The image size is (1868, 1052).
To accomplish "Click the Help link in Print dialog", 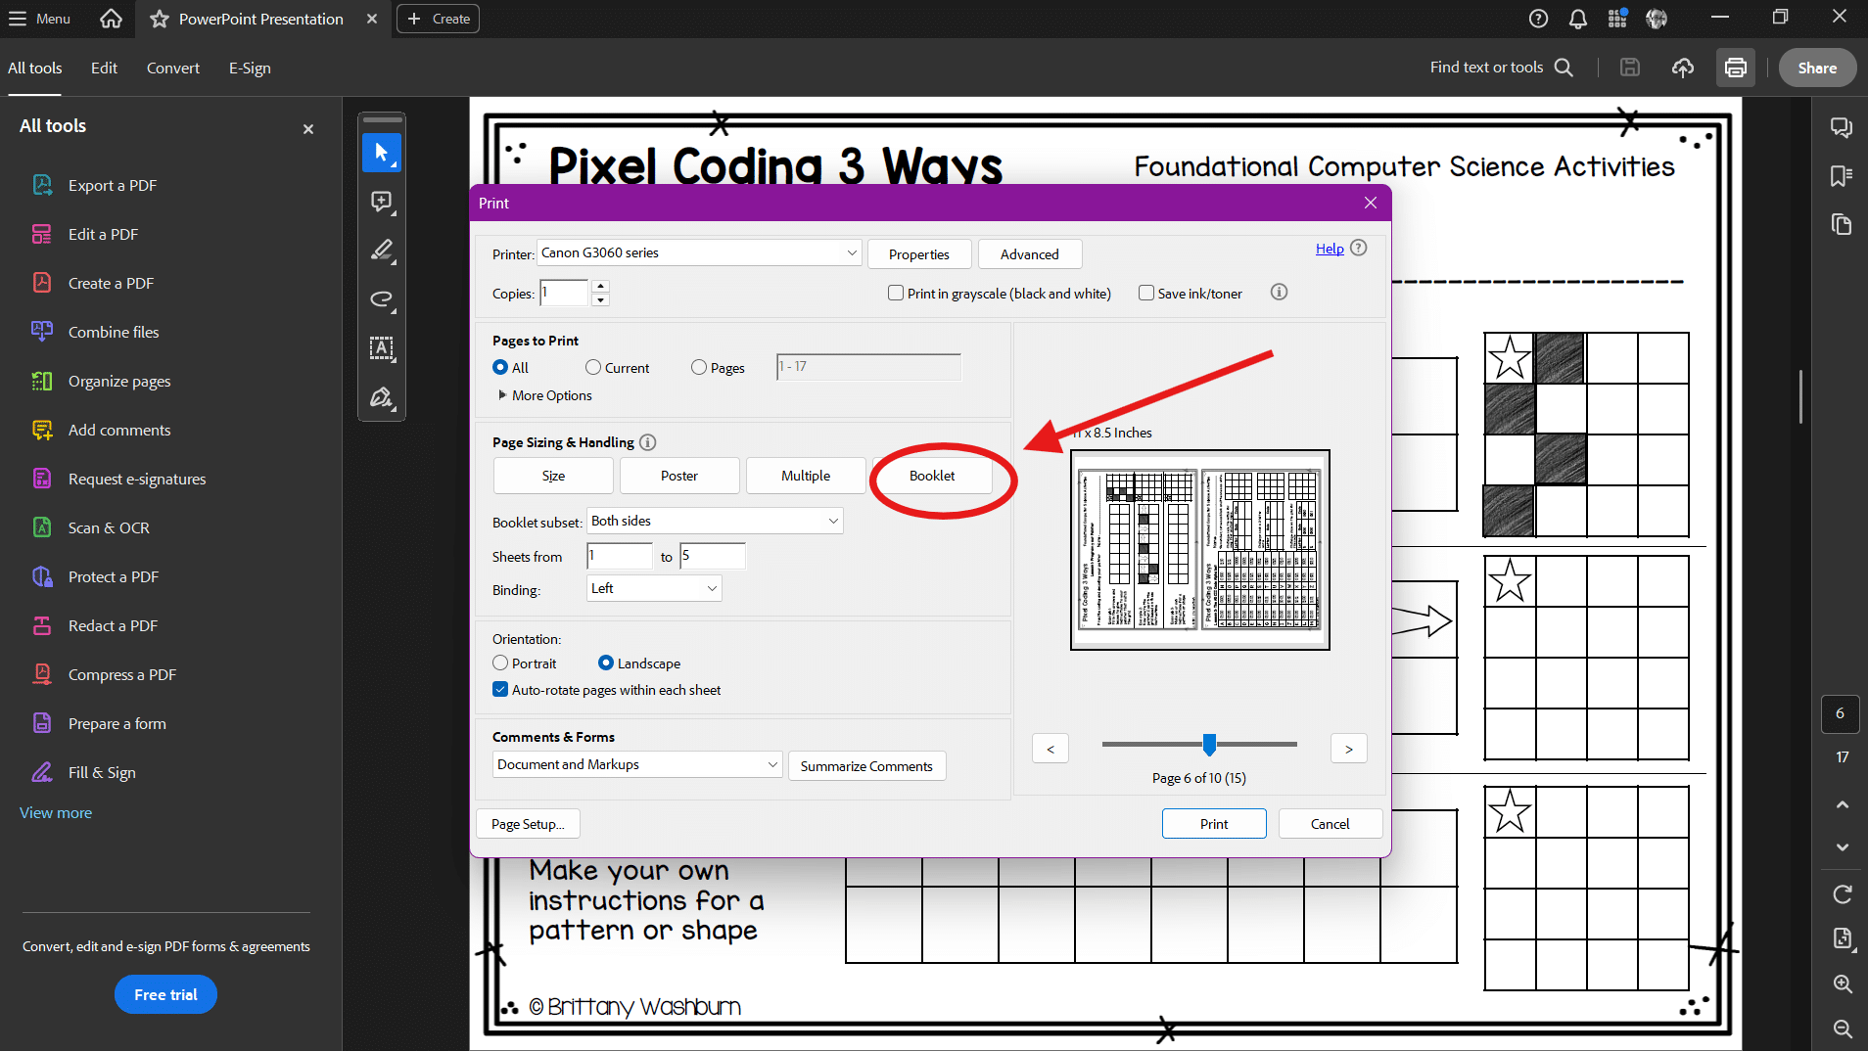I will 1329,249.
